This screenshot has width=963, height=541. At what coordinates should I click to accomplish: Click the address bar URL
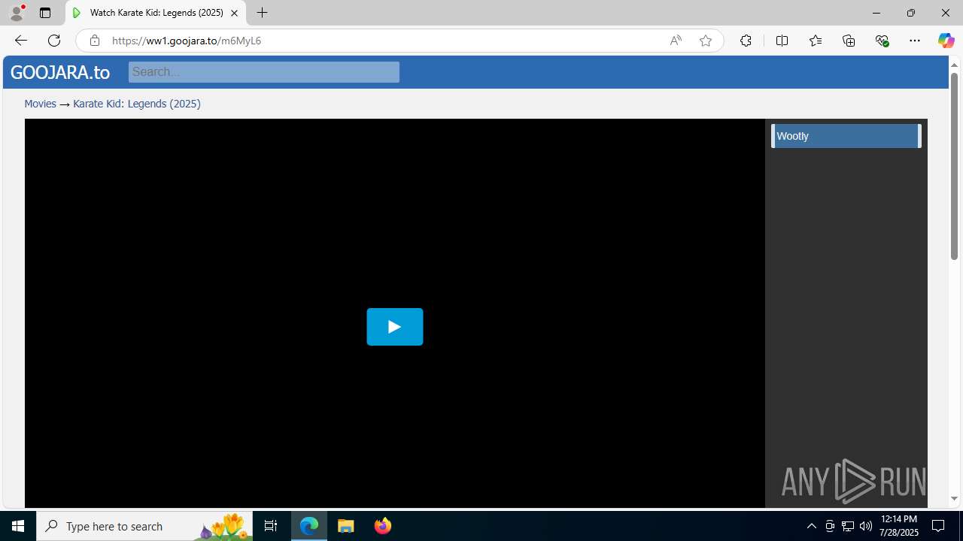point(187,41)
